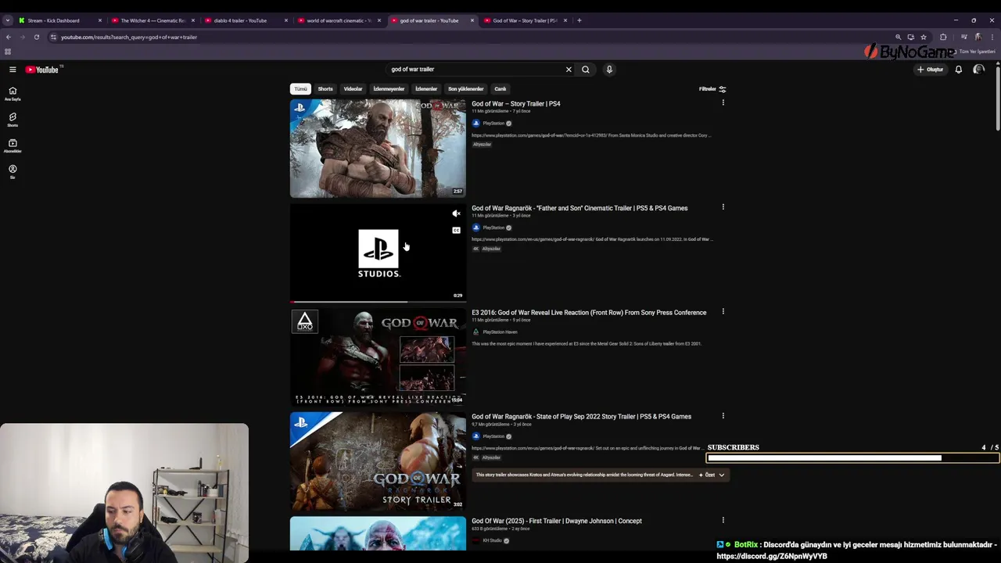Open the account avatar menu
This screenshot has height=563, width=1001.
coord(978,70)
